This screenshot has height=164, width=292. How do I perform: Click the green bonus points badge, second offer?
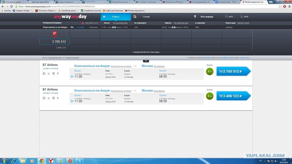210,96
